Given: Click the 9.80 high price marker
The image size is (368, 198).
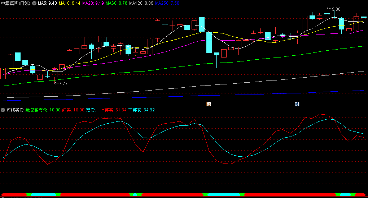Looking at the screenshot, I should point(336,9).
